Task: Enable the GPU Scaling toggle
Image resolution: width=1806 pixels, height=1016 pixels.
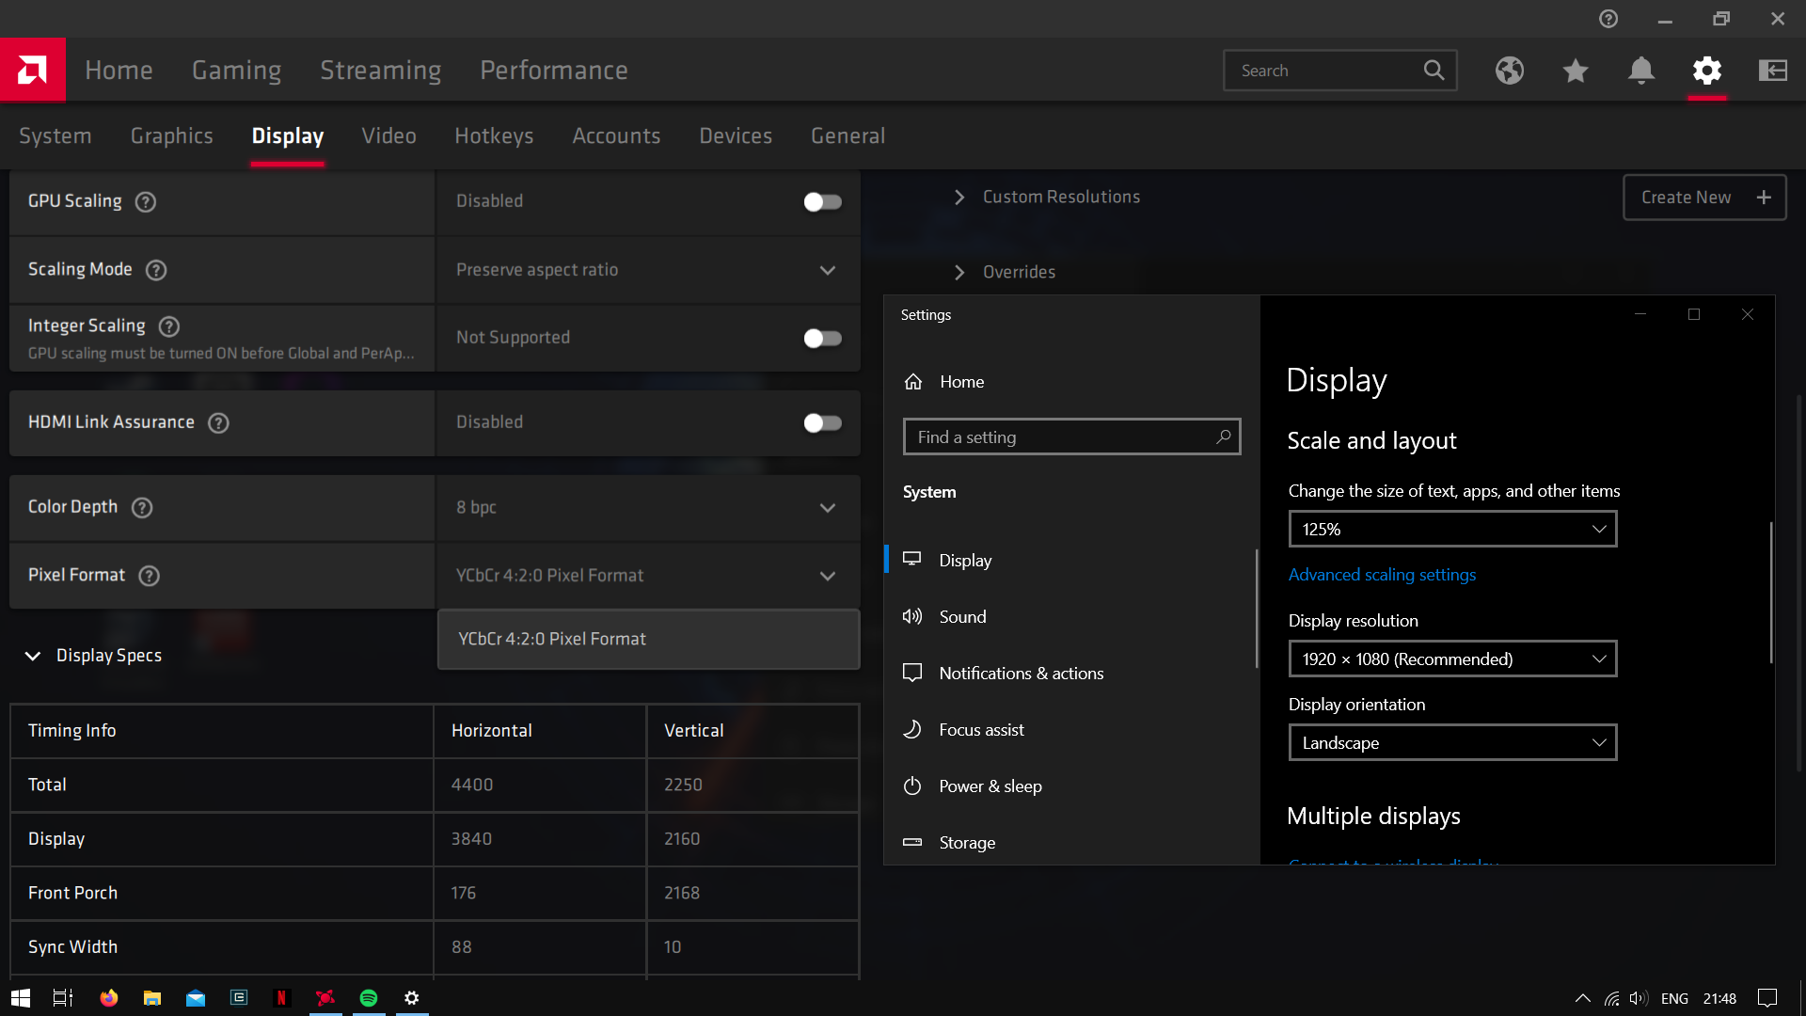Action: (x=822, y=201)
